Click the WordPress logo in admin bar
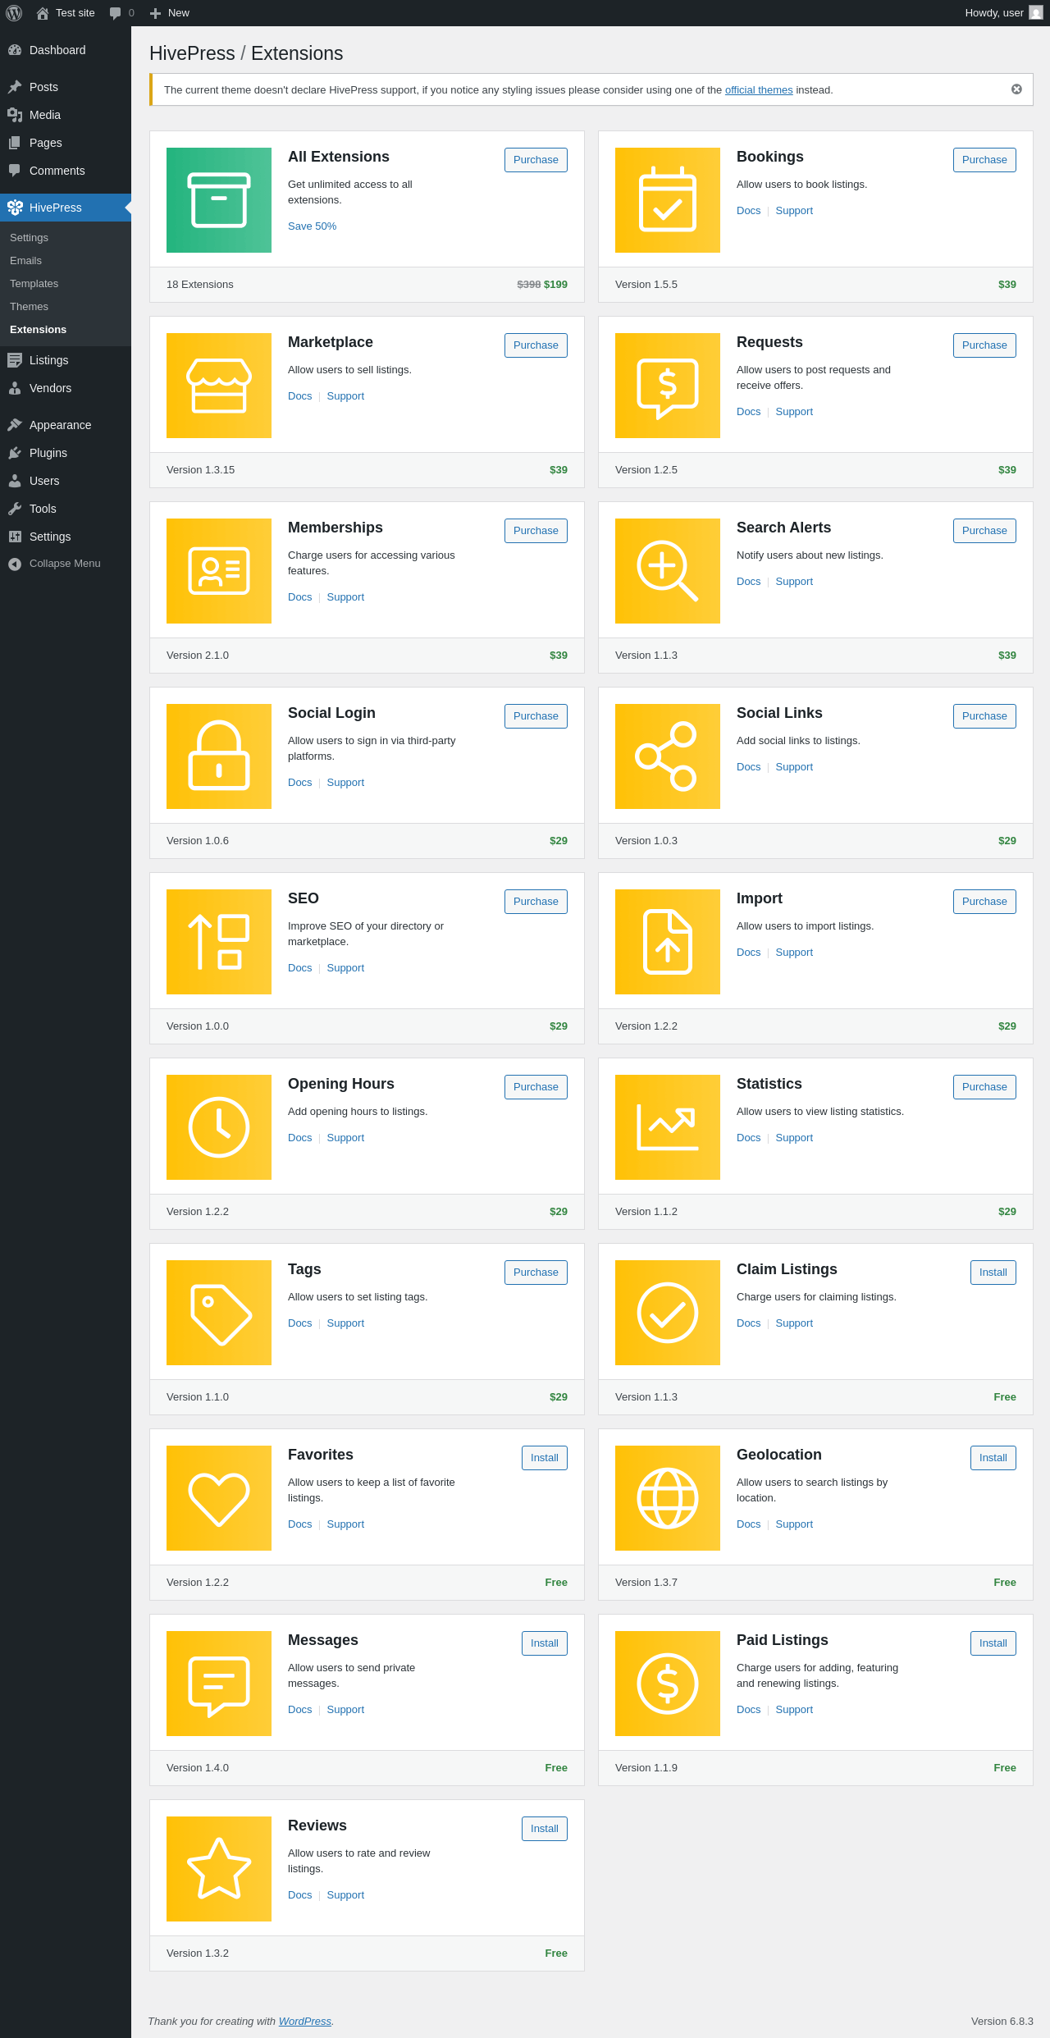This screenshot has height=2038, width=1050. coord(14,13)
